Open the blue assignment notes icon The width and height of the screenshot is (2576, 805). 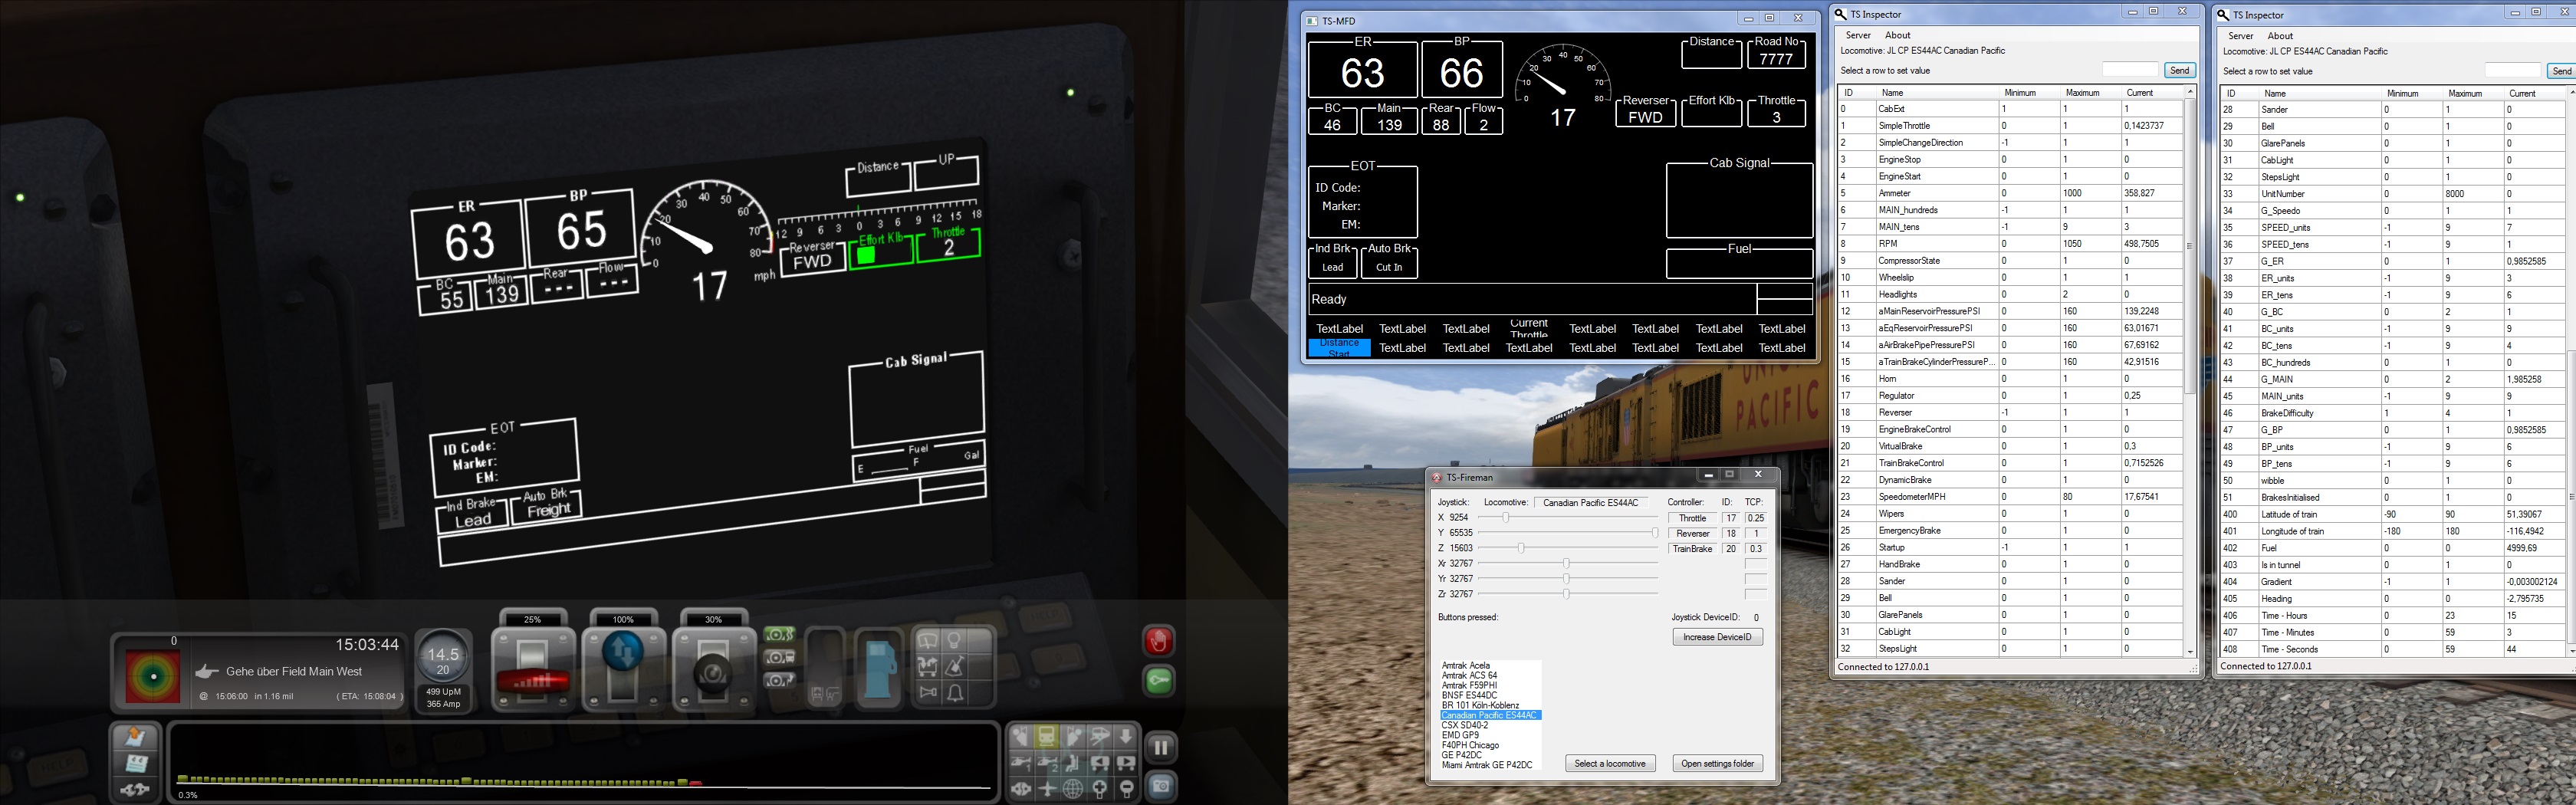tap(135, 764)
